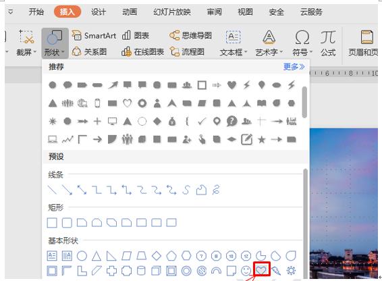Switch to the 设计 tab
The image size is (382, 281).
99,11
